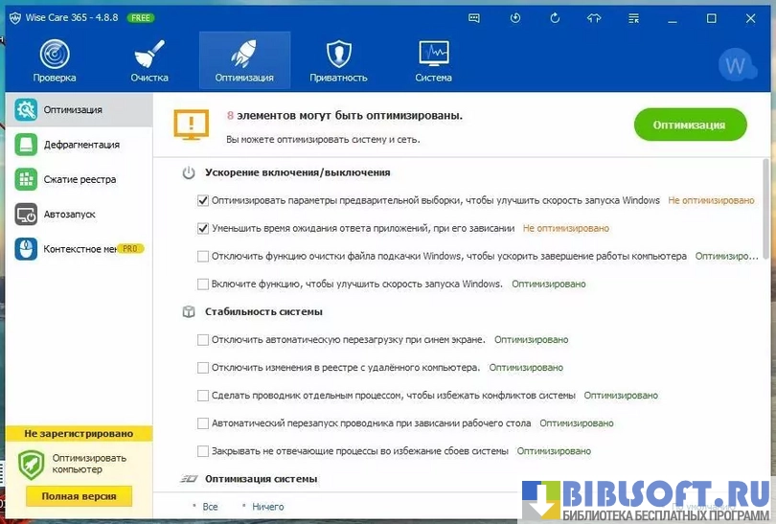Enable disabling auto-restart on blue screen checkbox
Viewport: 776px width, 524px height.
coord(203,340)
